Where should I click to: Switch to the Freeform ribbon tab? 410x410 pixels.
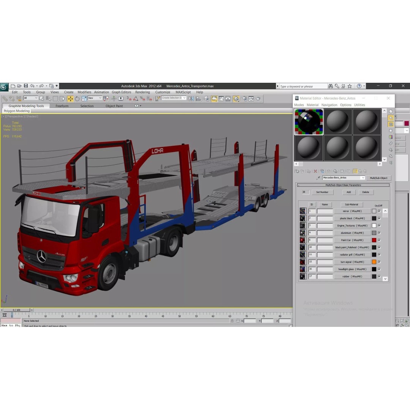click(x=62, y=106)
